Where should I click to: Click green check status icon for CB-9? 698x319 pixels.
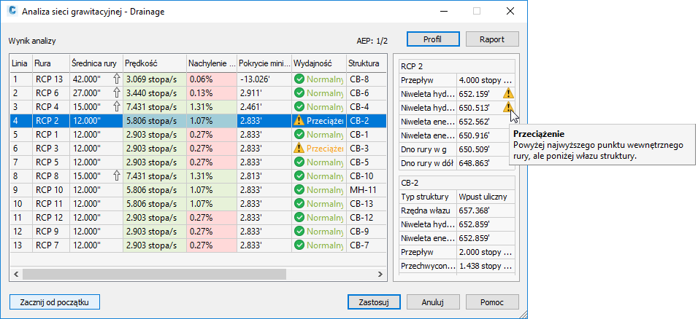299,232
